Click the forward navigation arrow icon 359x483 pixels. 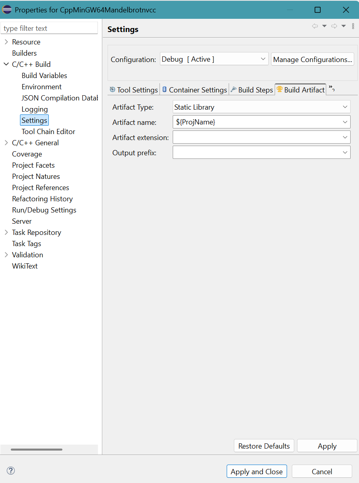334,26
